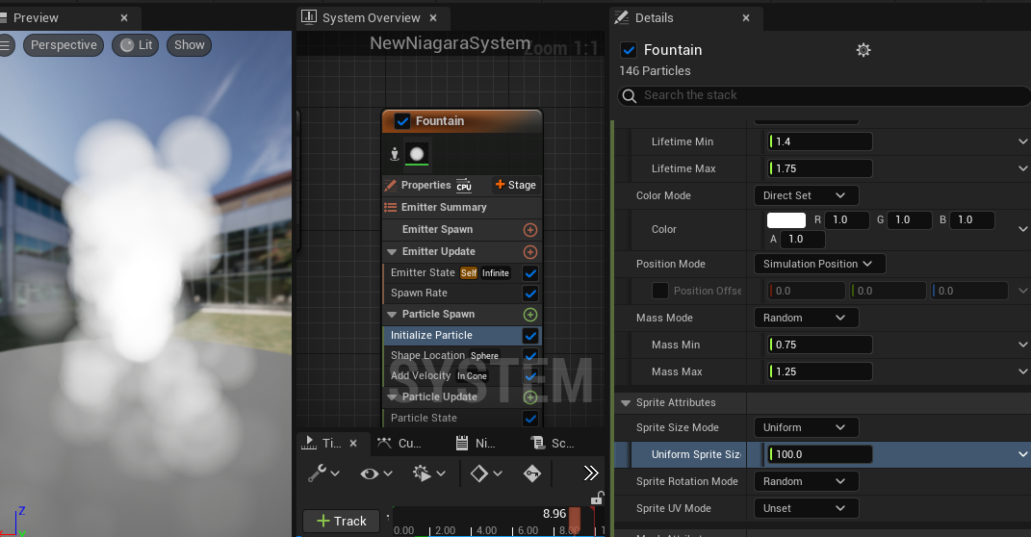Disable the Spawn Rate module checkbox
The height and width of the screenshot is (537, 1031).
tap(530, 294)
